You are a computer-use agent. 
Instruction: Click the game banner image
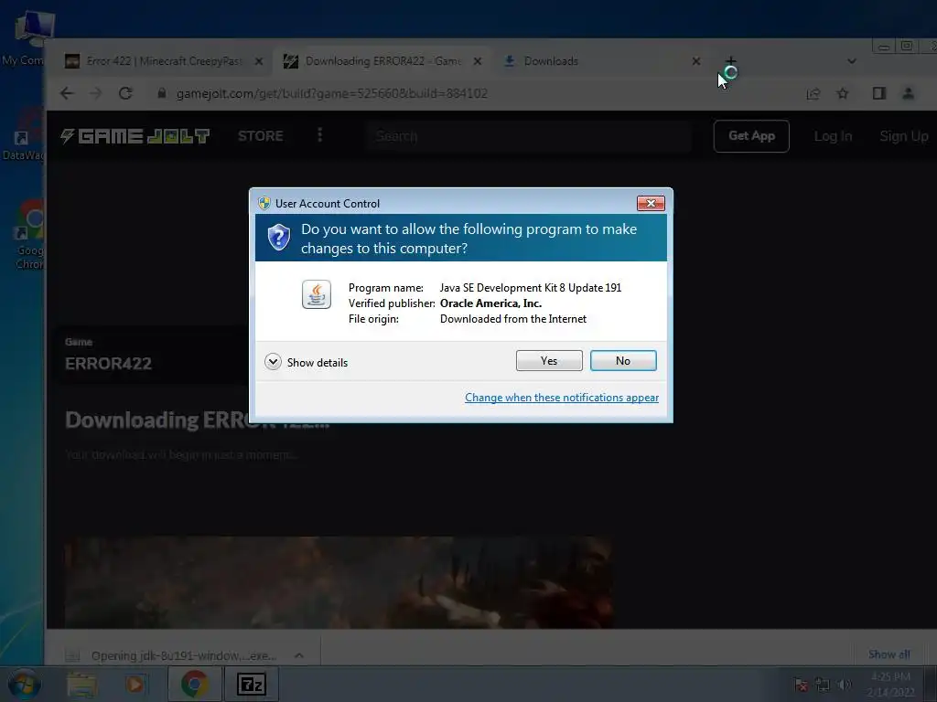pyautogui.click(x=339, y=582)
